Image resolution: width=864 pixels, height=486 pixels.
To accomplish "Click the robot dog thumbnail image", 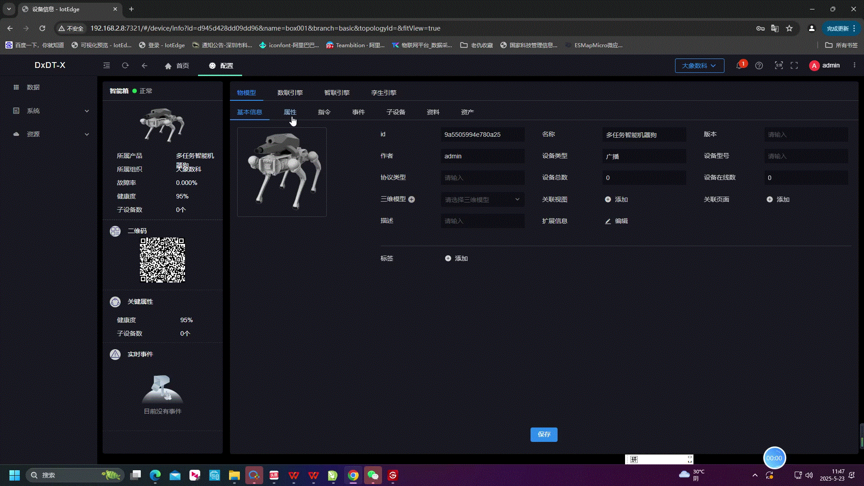I will click(x=282, y=172).
